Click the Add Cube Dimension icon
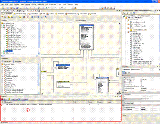The image size is (160, 124). click(x=20, y=17)
